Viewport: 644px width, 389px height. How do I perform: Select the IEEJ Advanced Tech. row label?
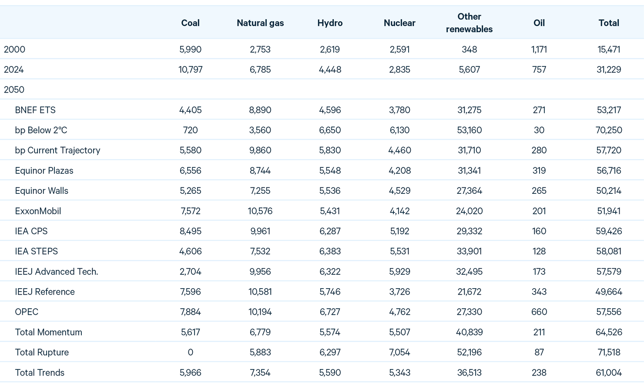[x=57, y=272]
